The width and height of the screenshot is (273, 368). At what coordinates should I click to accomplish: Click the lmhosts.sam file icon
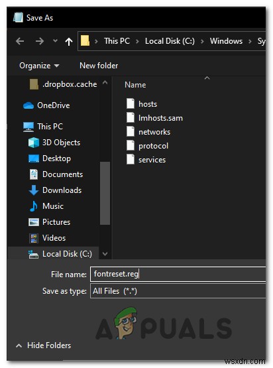click(131, 117)
